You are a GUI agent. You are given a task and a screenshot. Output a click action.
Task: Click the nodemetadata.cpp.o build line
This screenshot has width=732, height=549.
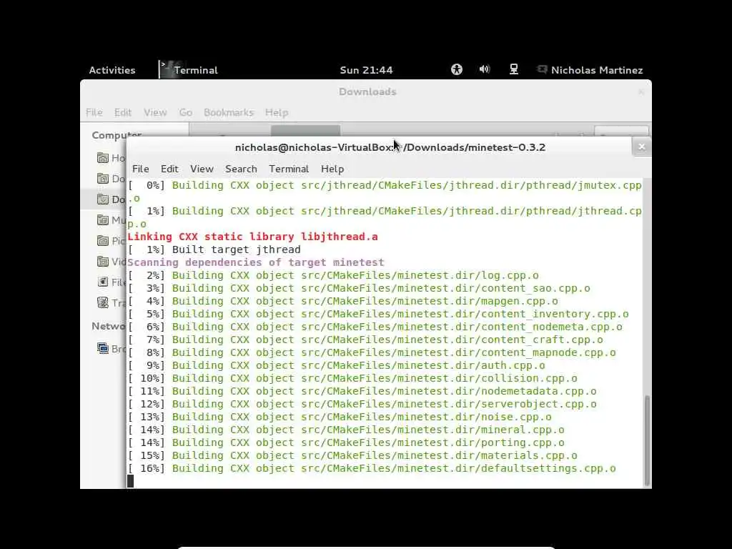(362, 391)
